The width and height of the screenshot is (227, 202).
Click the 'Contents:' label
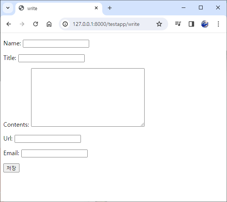coord(16,125)
